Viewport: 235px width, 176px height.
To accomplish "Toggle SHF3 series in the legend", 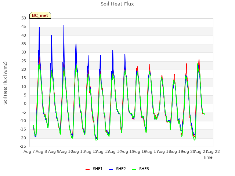I will [140, 169].
